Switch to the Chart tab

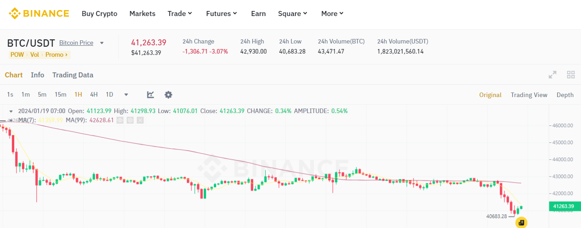pyautogui.click(x=14, y=75)
